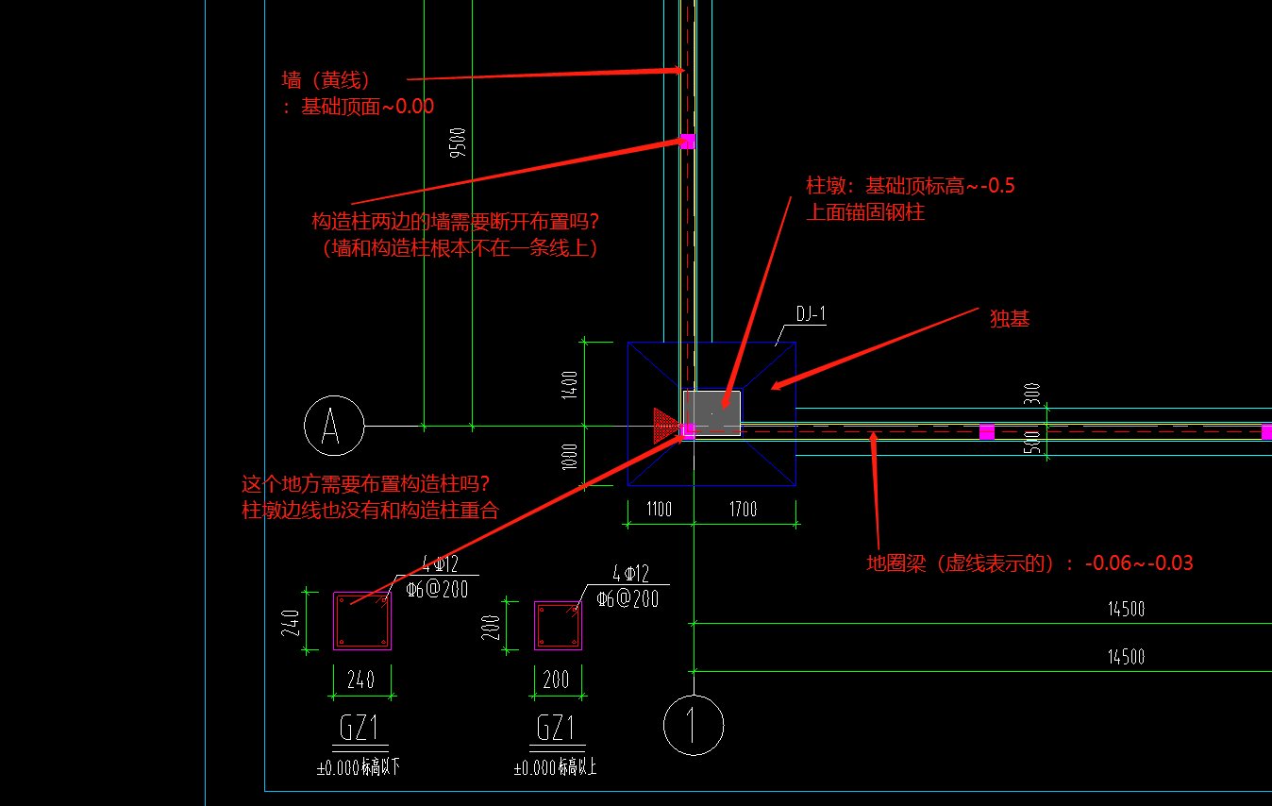Click the red hatched triangle marker
Screen dimensions: 1272x806
point(667,425)
